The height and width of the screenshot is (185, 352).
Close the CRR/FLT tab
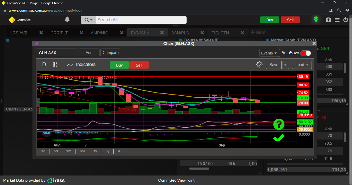click(81, 33)
